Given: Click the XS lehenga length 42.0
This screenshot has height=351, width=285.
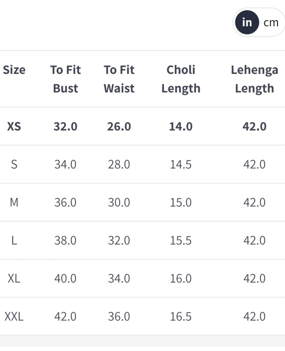Looking at the screenshot, I should click(x=254, y=126).
